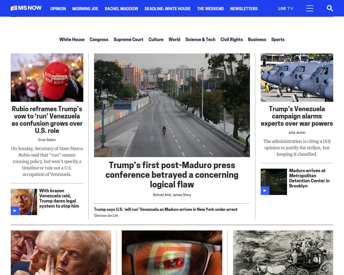Open Civil Rights topic

tap(232, 39)
